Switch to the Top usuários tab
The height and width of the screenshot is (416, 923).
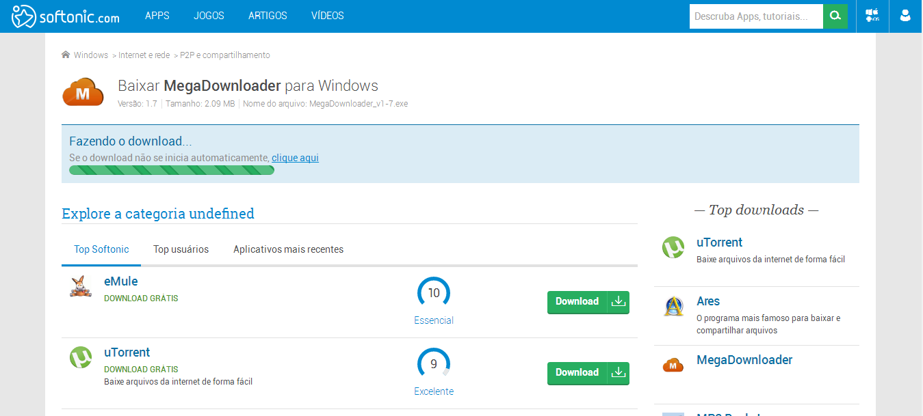(x=181, y=249)
